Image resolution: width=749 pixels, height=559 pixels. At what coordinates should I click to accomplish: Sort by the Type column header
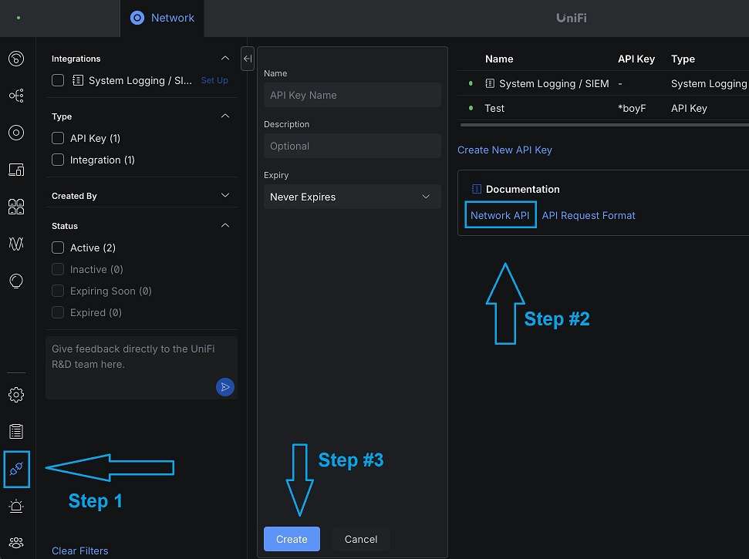[683, 59]
